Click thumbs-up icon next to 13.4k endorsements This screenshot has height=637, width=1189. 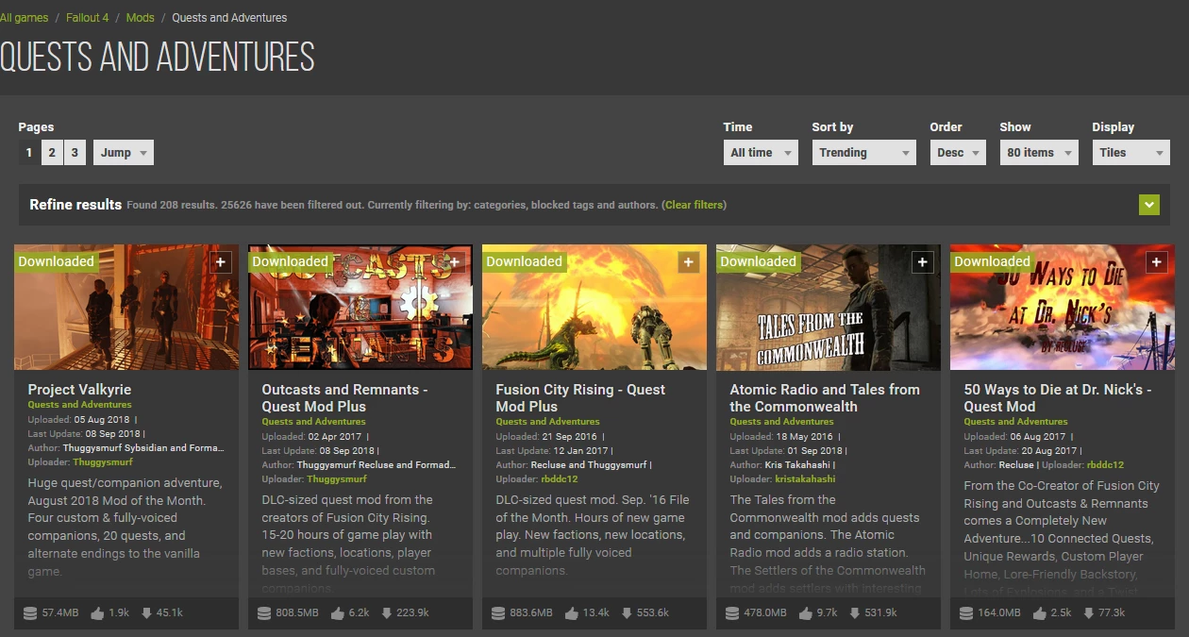pos(571,613)
